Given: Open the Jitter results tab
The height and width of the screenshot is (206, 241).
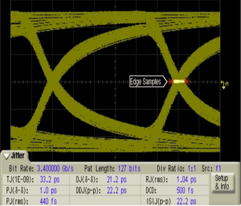Looking at the screenshot, I should [x=15, y=156].
